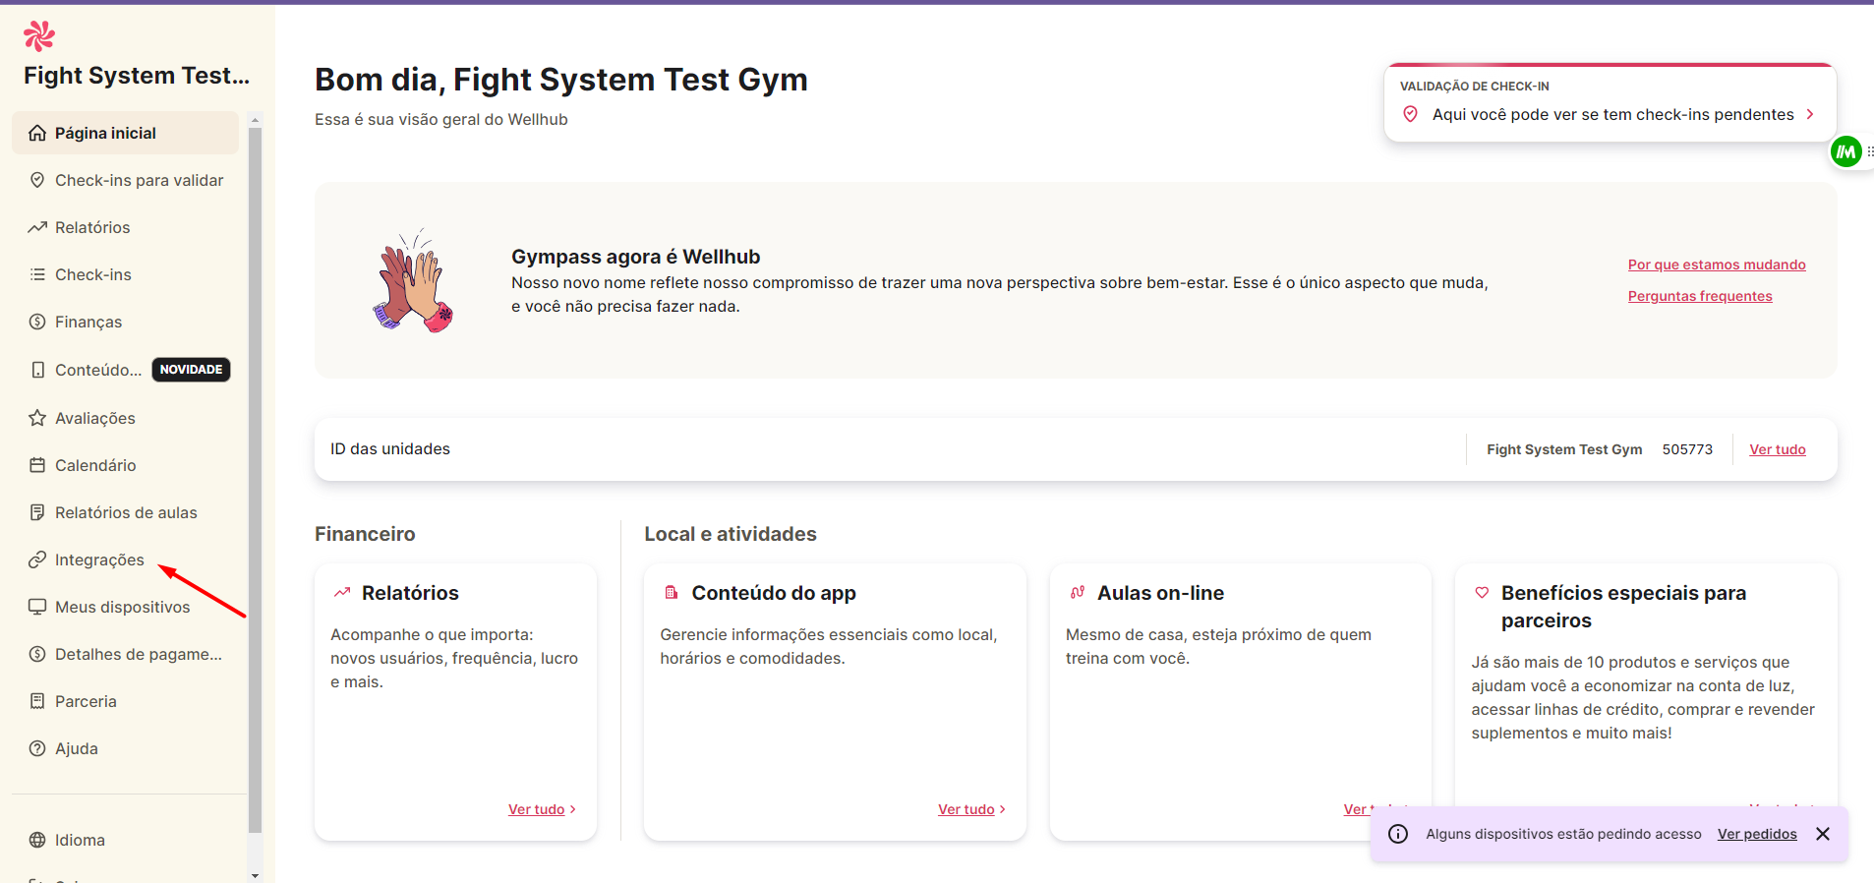
Task: Open Meus dispositivos page
Action: pyautogui.click(x=123, y=607)
